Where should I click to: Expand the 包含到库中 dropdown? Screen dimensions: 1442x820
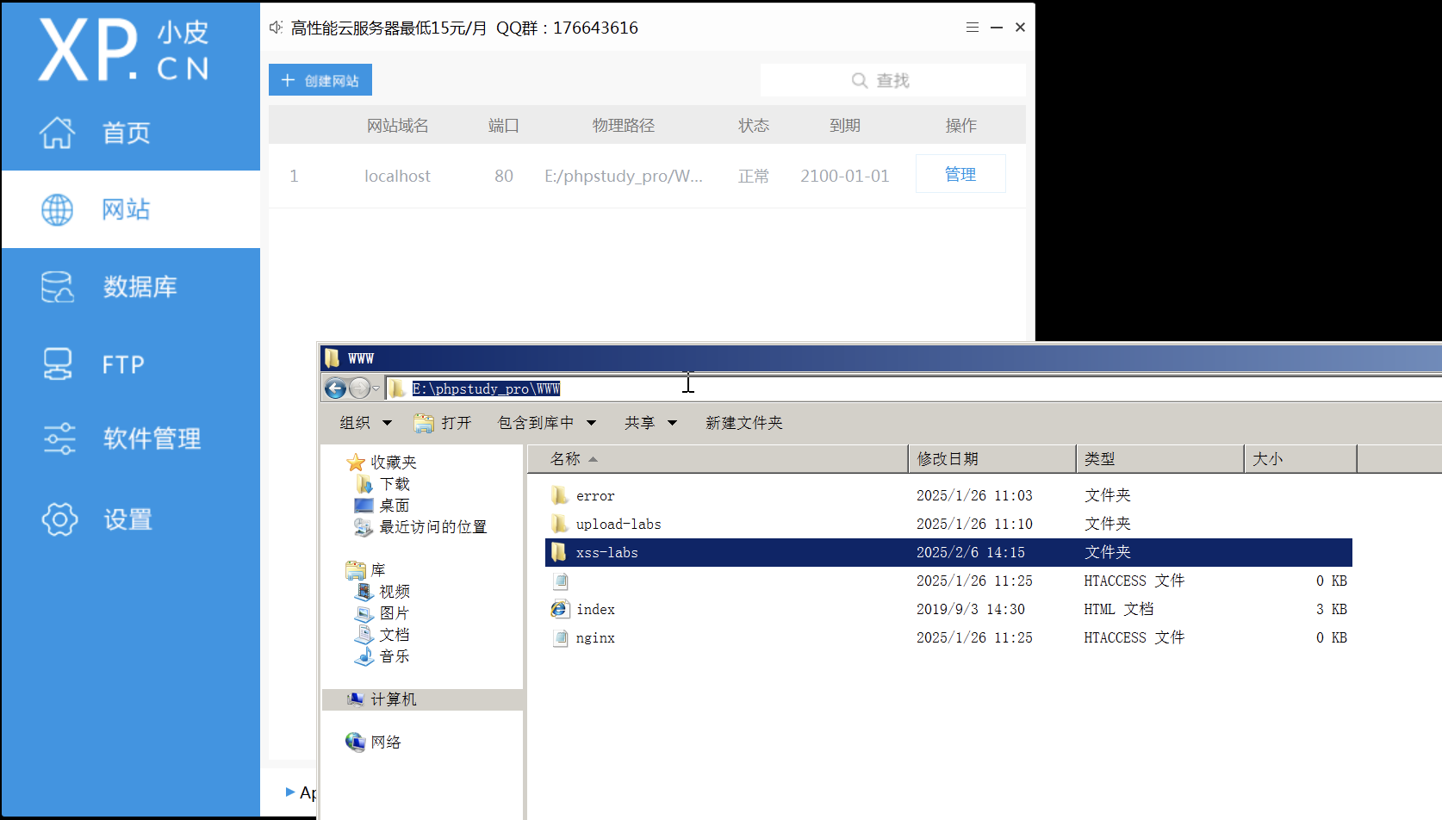click(x=547, y=423)
